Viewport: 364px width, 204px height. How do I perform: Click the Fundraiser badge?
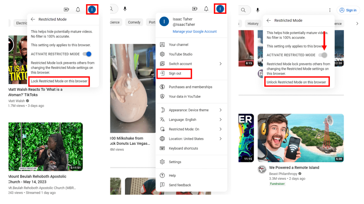coord(277,184)
